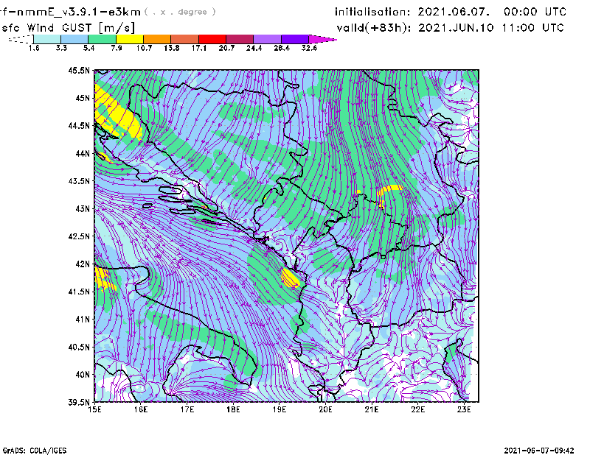The image size is (590, 455).
Task: Click the light blue legend swatch after 3.3
Action: [74, 39]
